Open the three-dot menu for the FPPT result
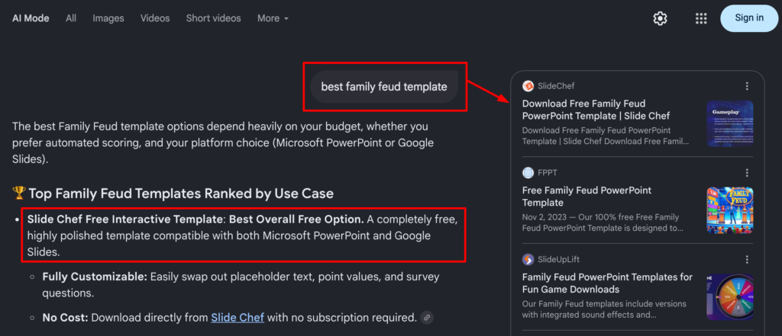 (x=747, y=173)
